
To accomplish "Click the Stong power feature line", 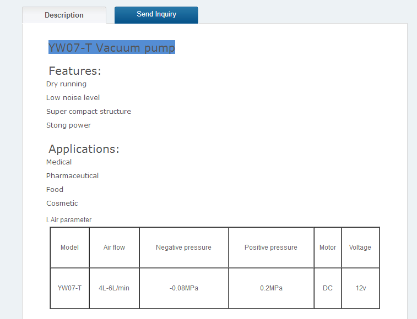I will [x=68, y=125].
